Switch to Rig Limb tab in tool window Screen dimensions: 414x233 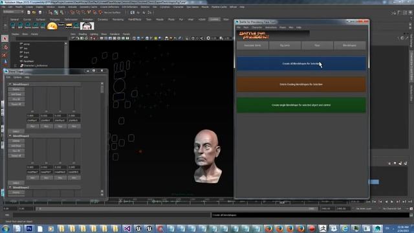285,45
